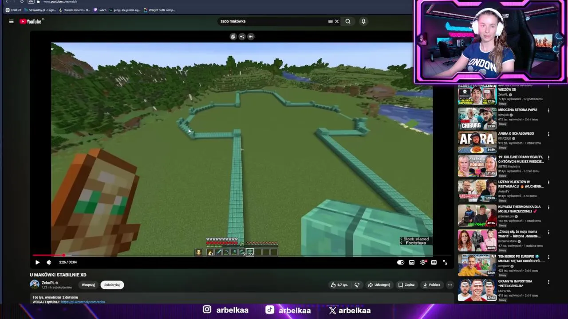Click the Pobierz download button
Screen dimensions: 568x319
point(432,285)
